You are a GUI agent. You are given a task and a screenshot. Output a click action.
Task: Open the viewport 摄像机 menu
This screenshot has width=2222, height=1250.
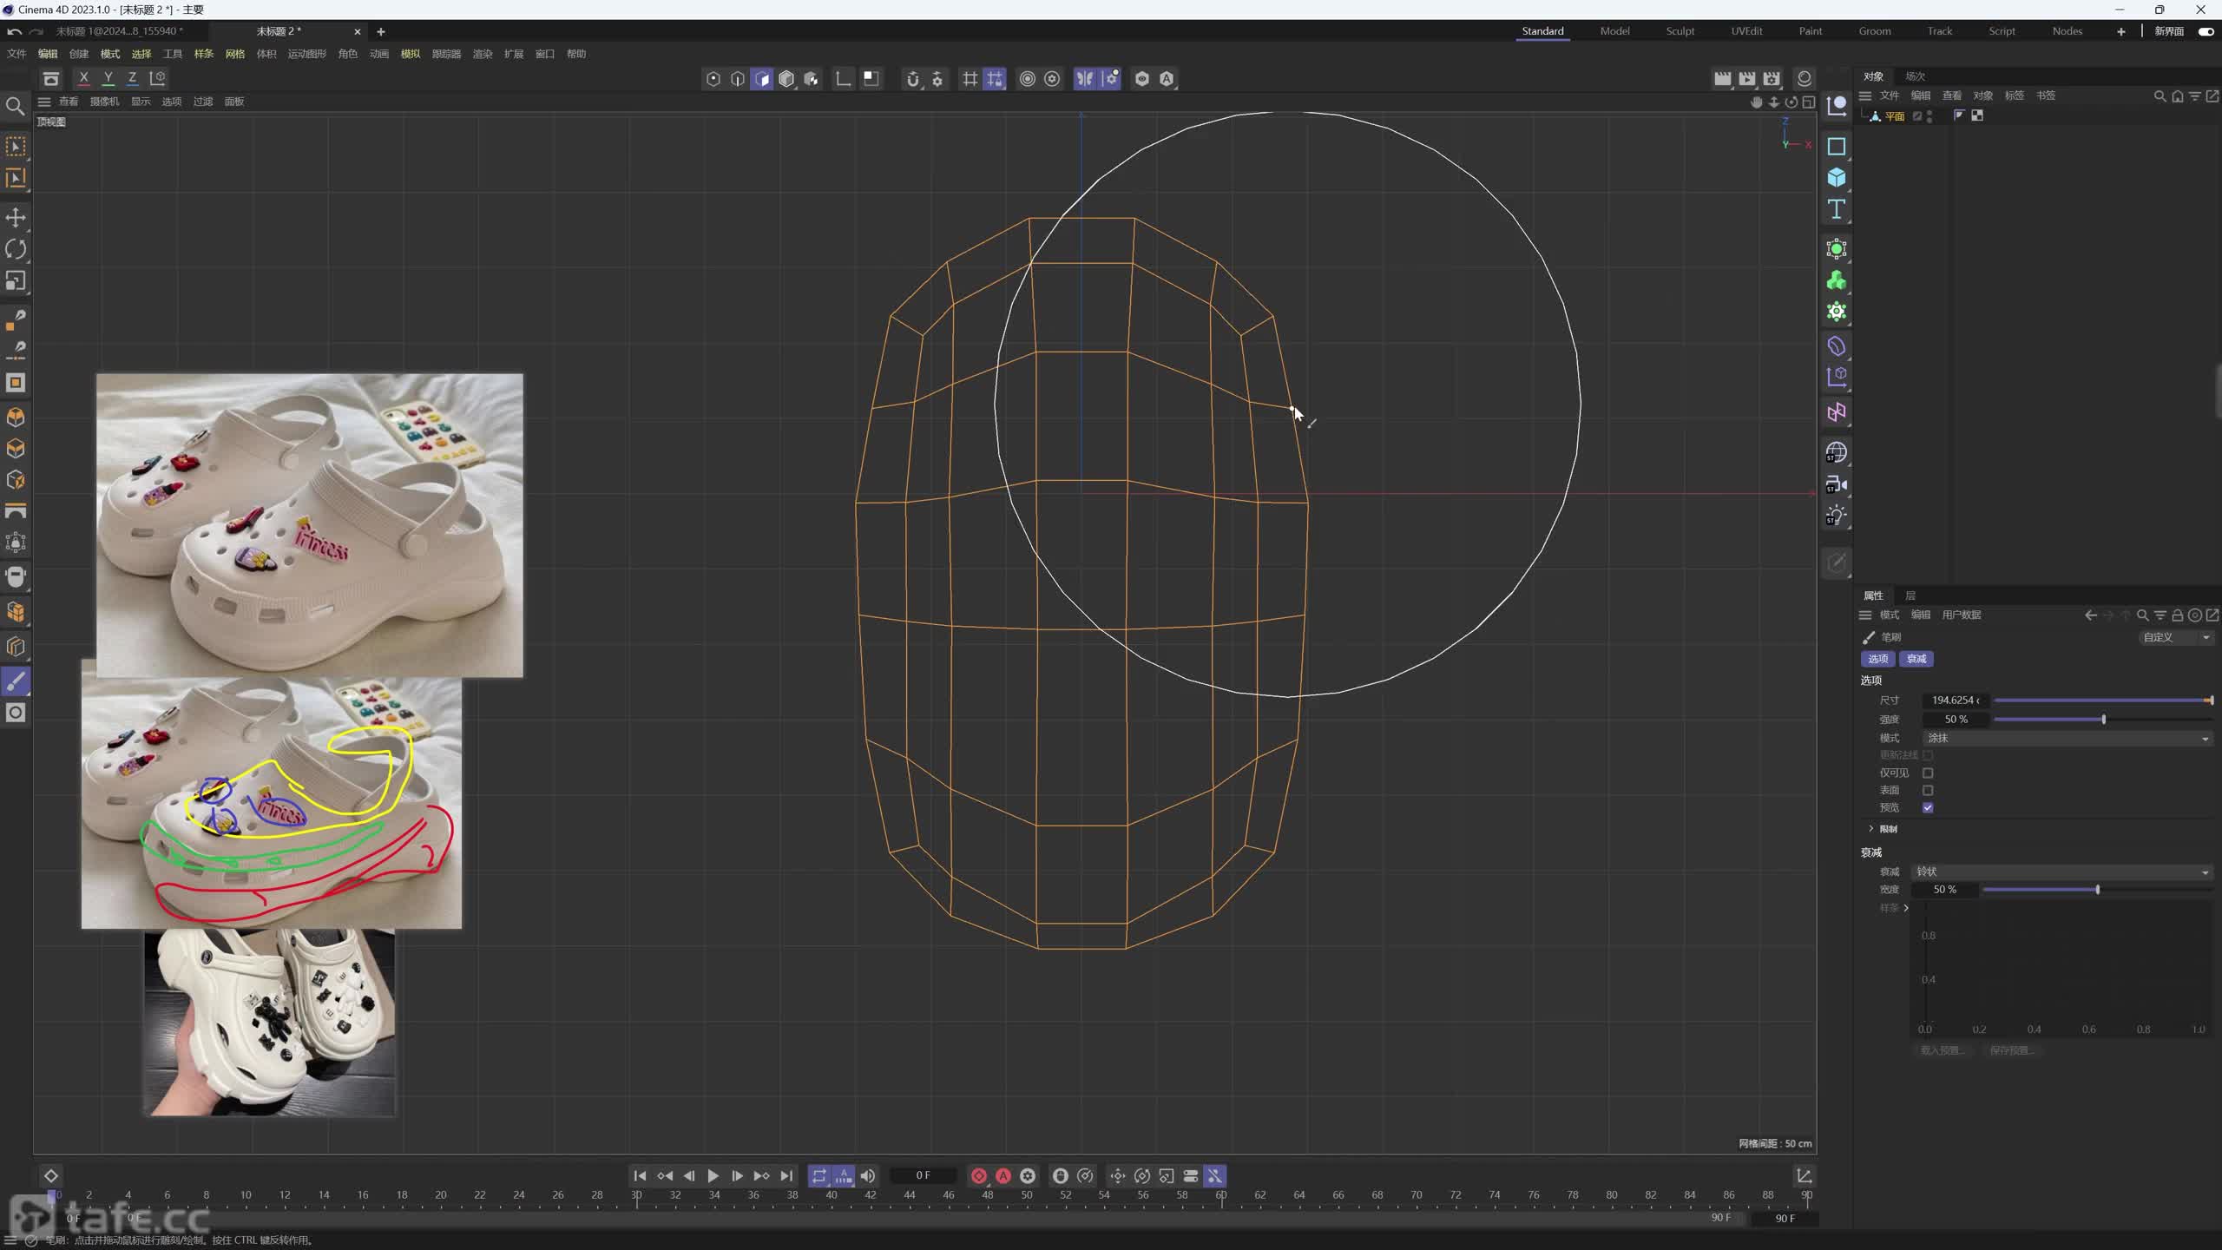[x=104, y=102]
